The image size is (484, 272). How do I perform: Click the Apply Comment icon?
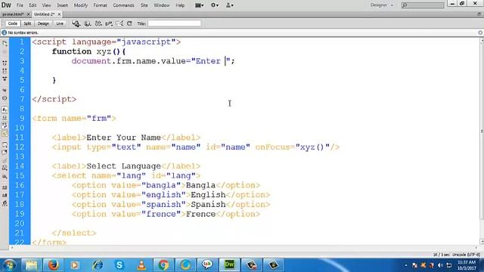click(5, 144)
